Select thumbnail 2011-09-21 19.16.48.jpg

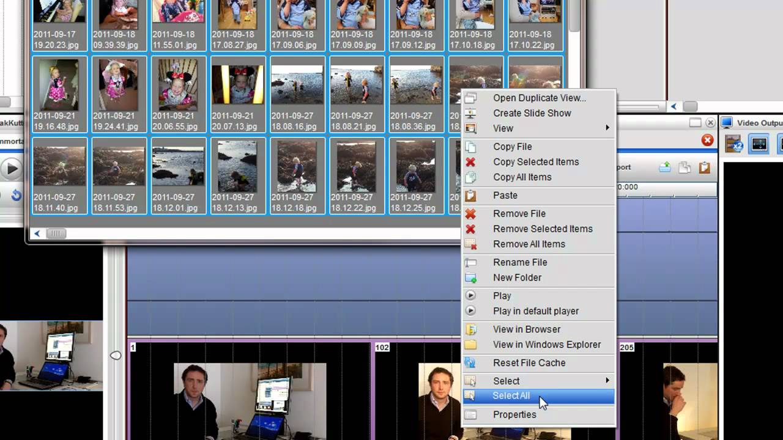pos(59,94)
